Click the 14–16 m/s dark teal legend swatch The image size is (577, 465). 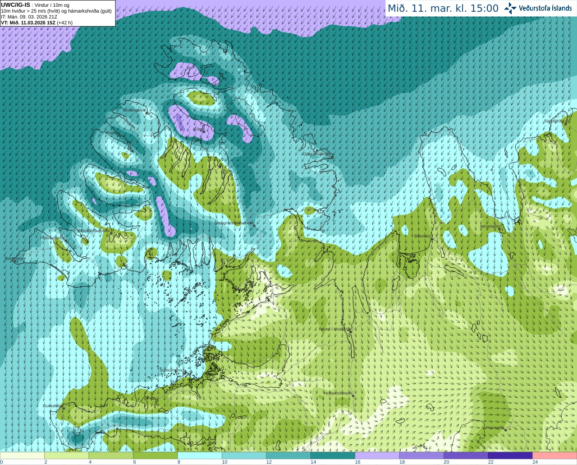tap(333, 456)
